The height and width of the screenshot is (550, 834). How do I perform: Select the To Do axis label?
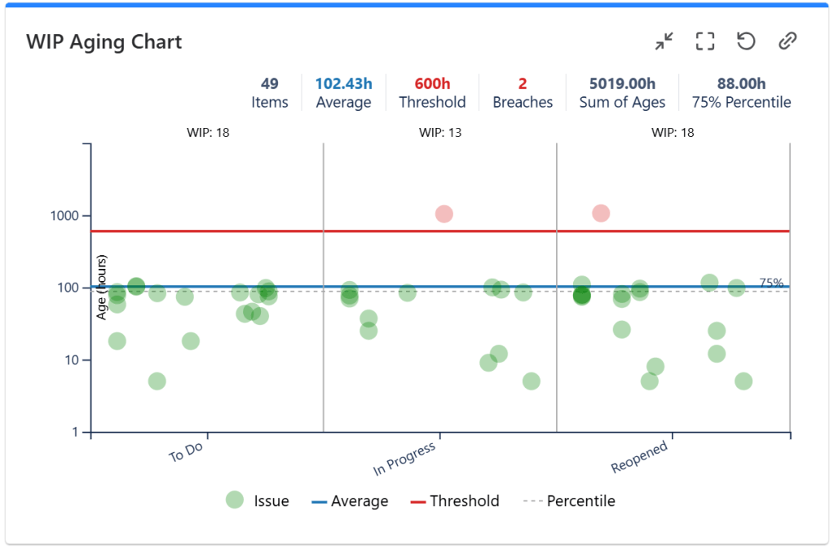187,452
